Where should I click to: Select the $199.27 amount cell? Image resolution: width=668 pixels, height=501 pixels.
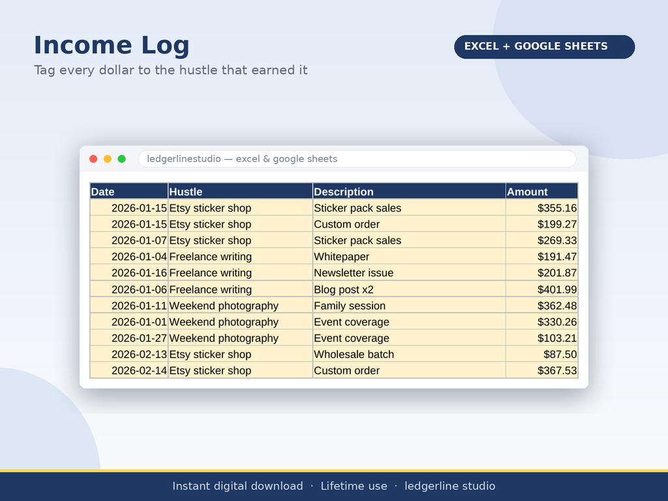tap(542, 224)
